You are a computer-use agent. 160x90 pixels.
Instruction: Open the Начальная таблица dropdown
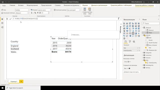click(x=22, y=13)
